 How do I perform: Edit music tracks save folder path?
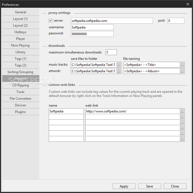click(x=94, y=65)
